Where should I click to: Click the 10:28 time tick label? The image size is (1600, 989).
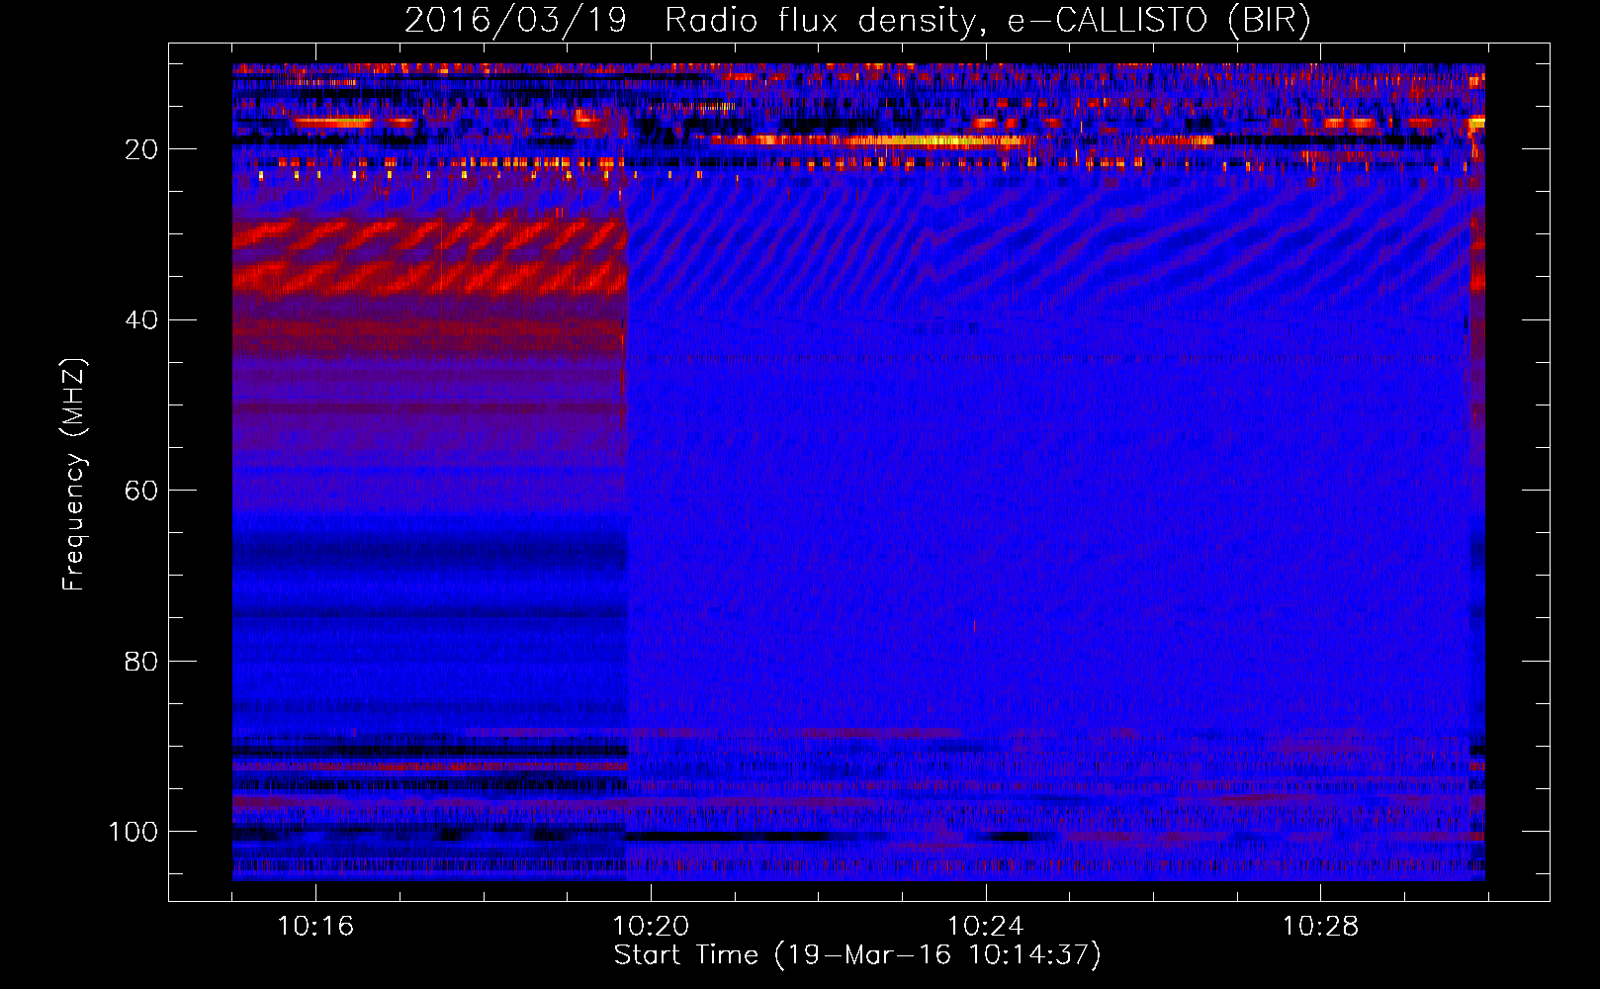pyautogui.click(x=1321, y=927)
